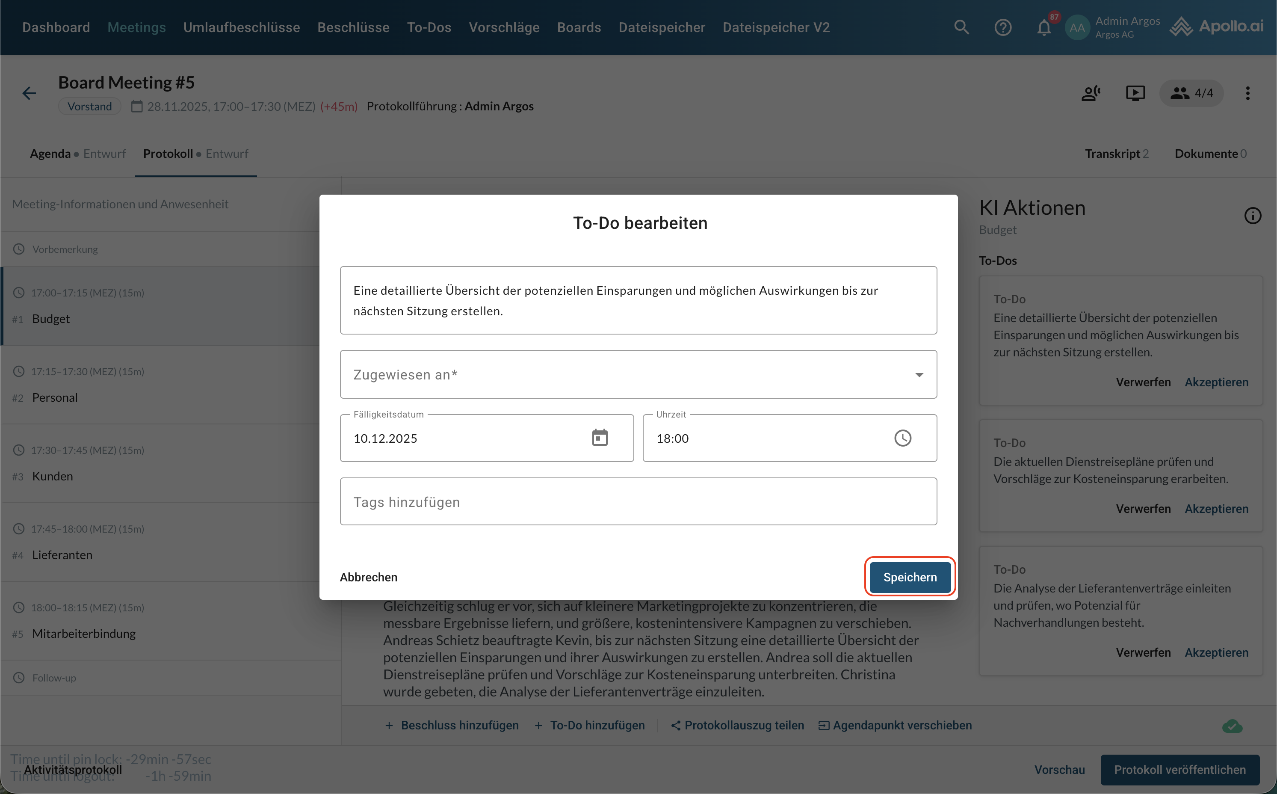Save the to-do with Speichern

click(910, 577)
